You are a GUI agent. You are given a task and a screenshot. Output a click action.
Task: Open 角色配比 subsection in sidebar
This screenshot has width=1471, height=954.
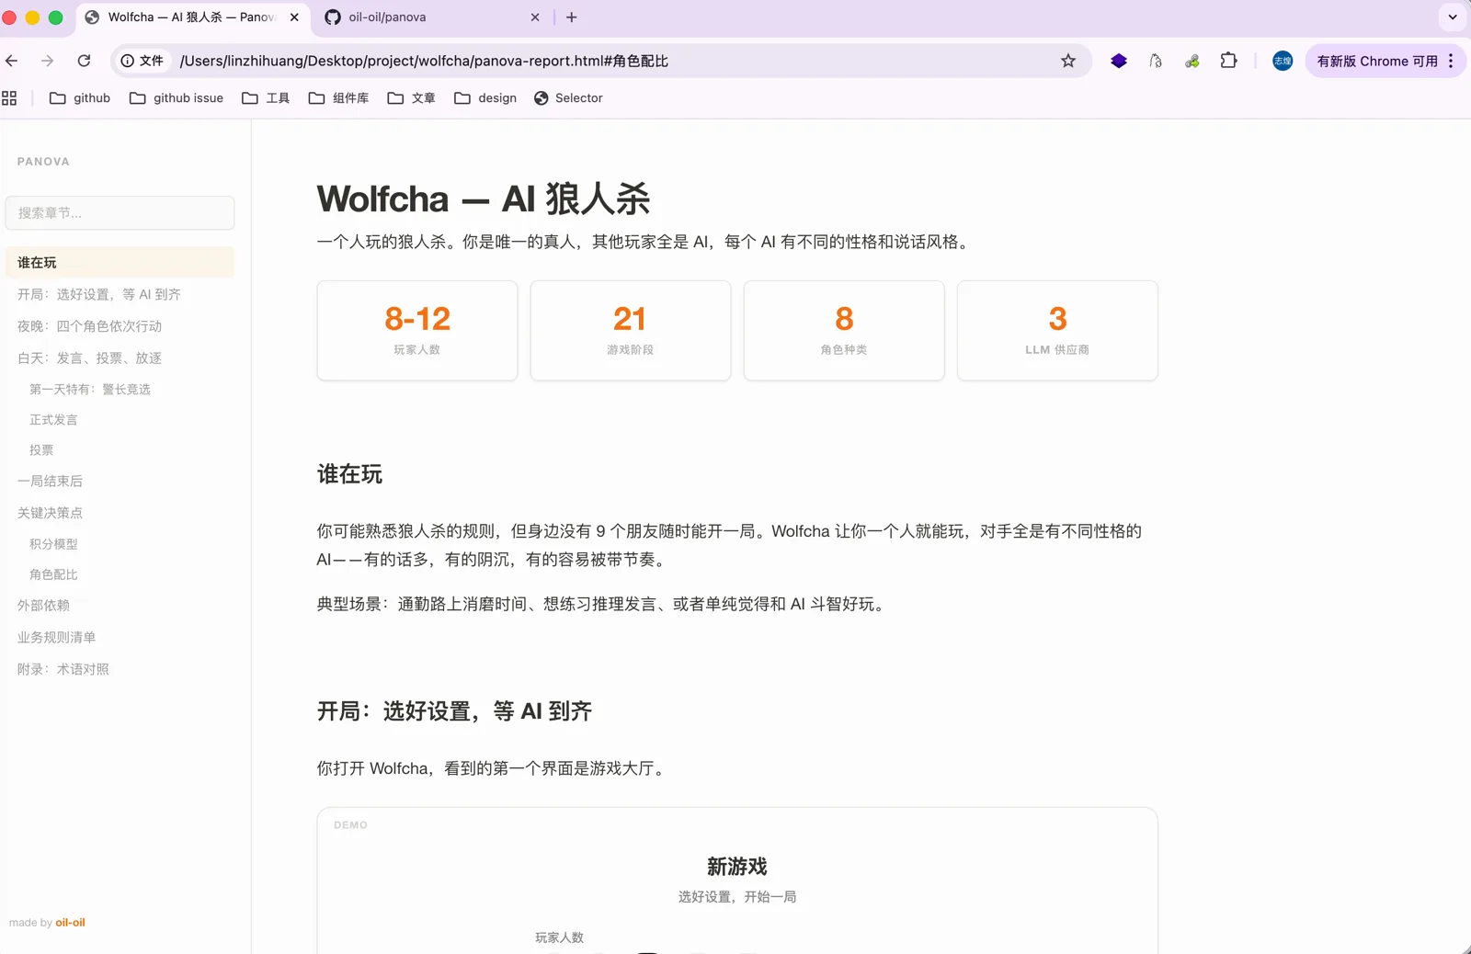(53, 574)
